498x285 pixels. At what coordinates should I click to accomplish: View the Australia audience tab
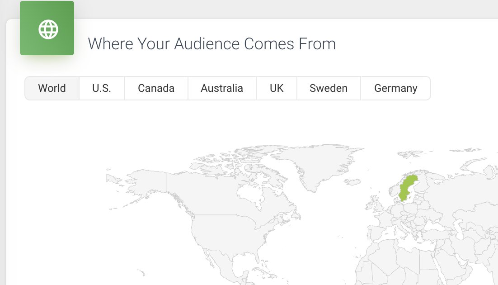coord(222,88)
